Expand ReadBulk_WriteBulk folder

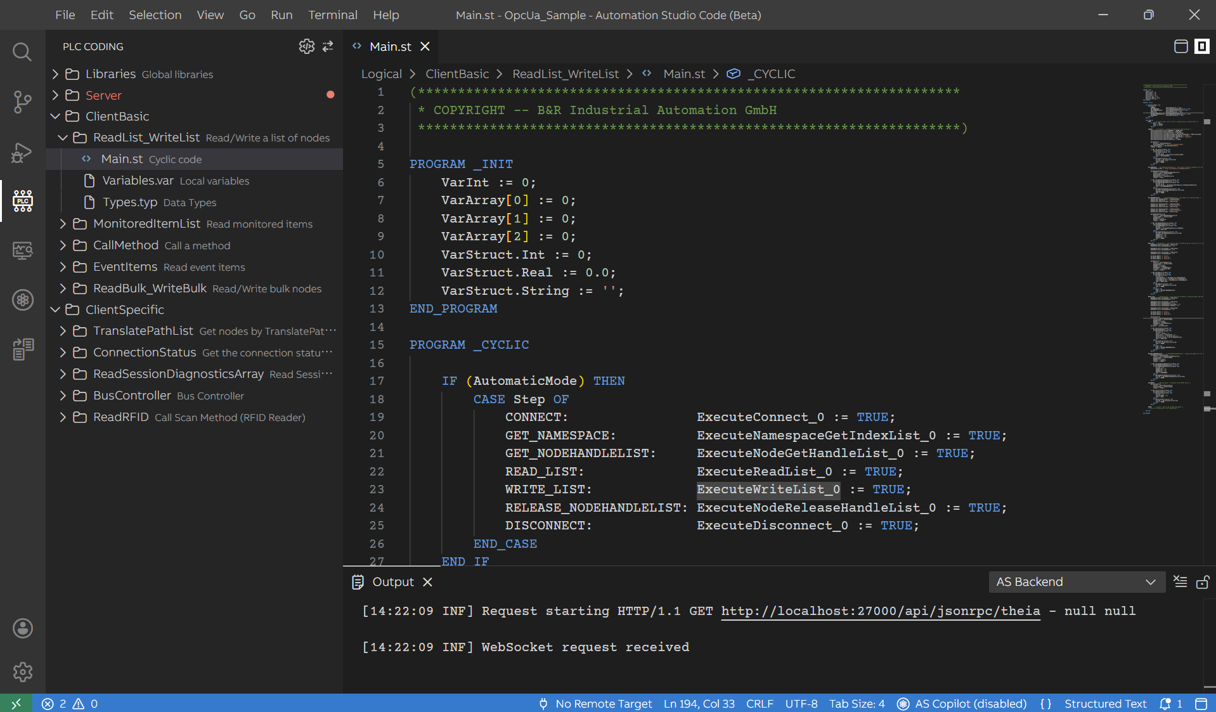coord(63,288)
